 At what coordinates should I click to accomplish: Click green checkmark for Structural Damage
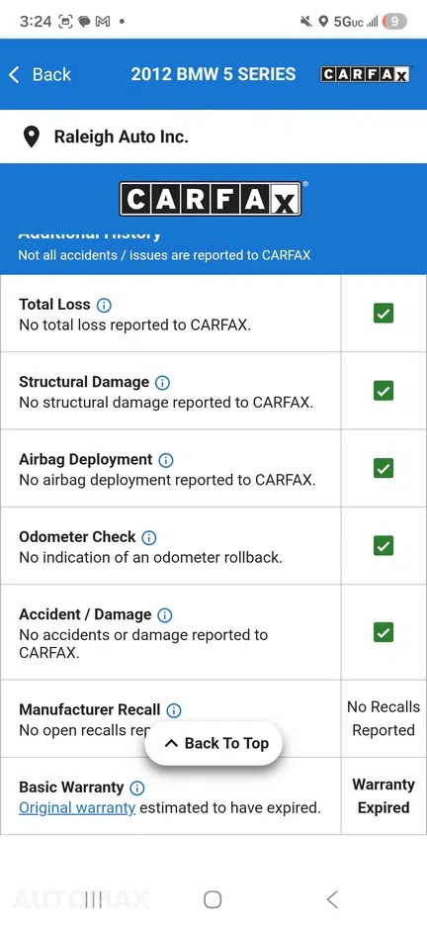[384, 391]
